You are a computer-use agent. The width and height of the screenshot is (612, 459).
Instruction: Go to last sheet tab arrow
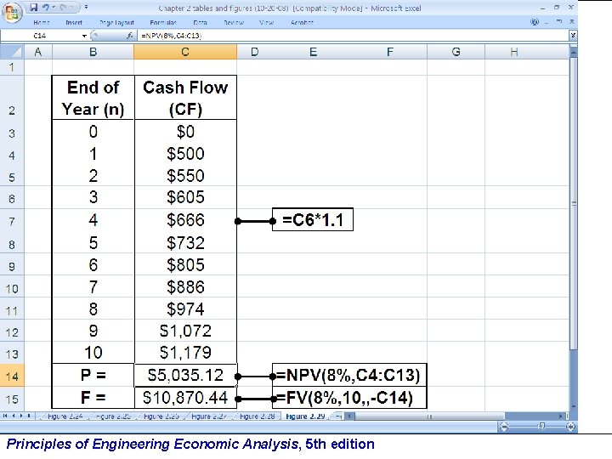(x=29, y=416)
